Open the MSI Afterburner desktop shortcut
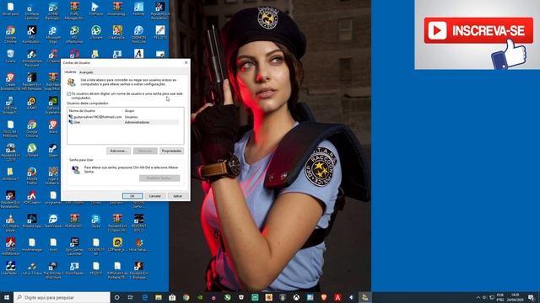540x303 pixels. pyautogui.click(x=74, y=34)
